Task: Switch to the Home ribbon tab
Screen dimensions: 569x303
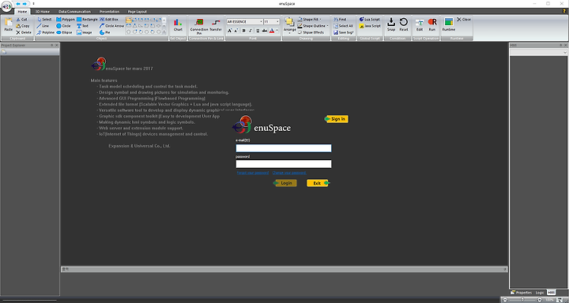Action: pyautogui.click(x=22, y=12)
